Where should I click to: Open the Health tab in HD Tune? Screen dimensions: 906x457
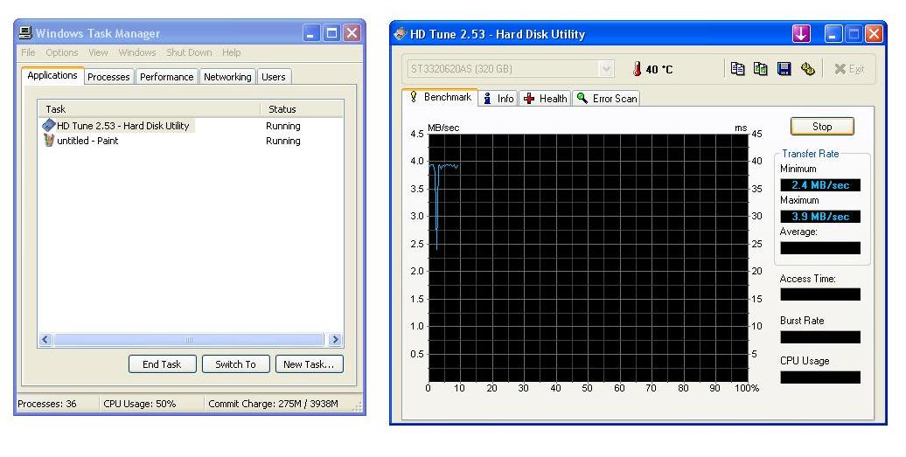pos(546,99)
